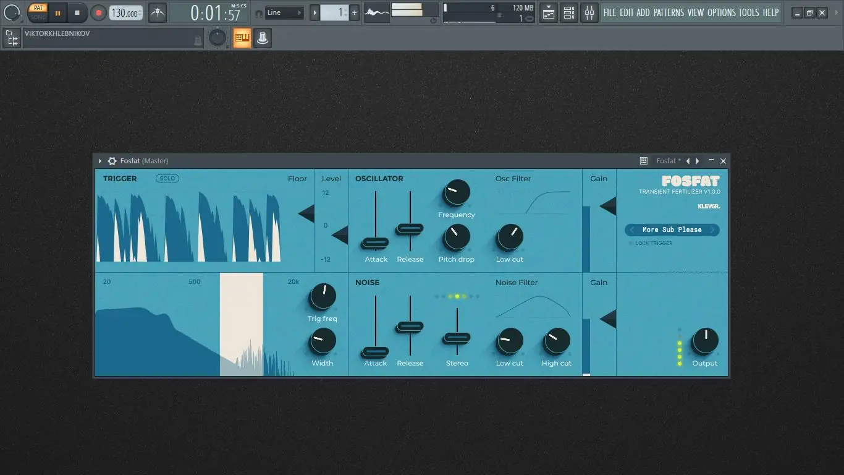Click the Output knob
This screenshot has height=475, width=844.
tap(705, 341)
